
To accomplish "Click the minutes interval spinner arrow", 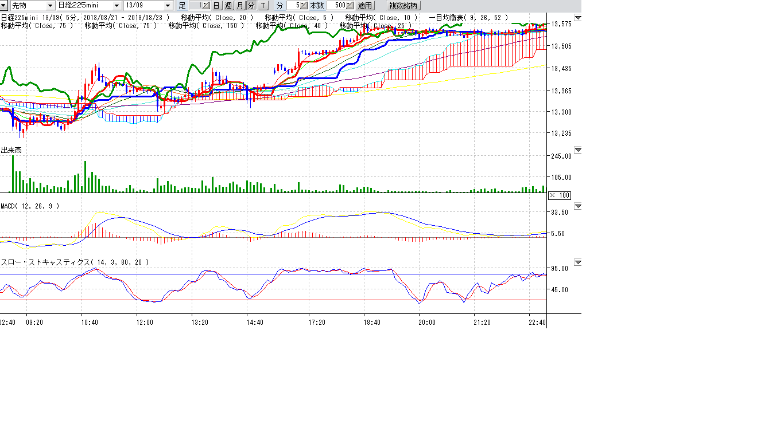I will [304, 6].
